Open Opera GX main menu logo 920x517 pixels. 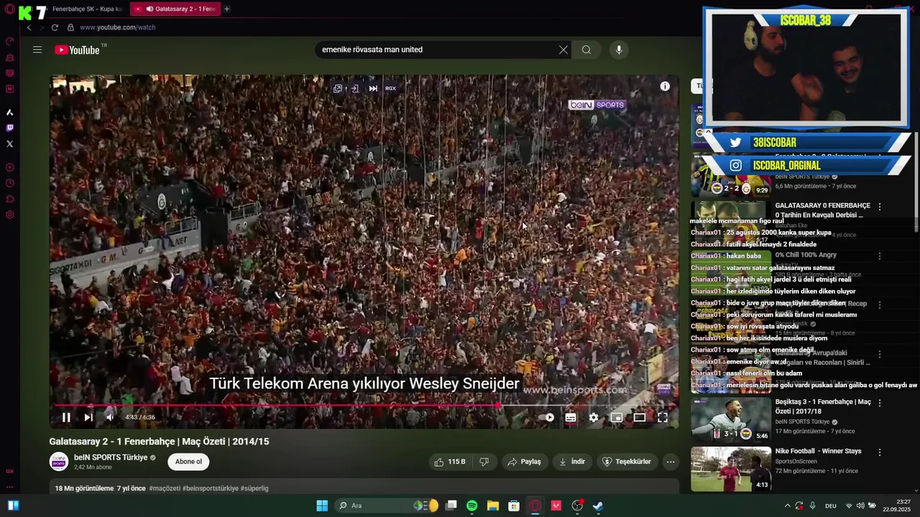(9, 9)
